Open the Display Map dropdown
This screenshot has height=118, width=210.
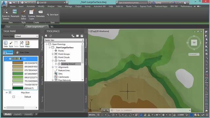27,36
